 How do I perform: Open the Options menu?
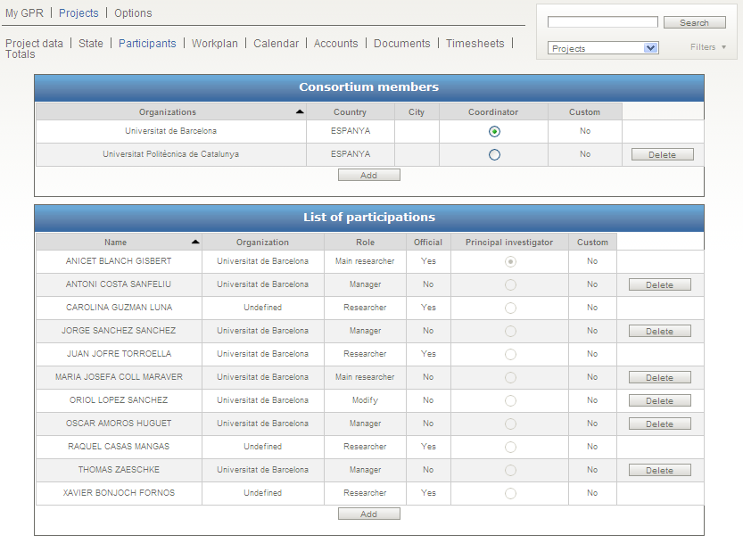133,13
